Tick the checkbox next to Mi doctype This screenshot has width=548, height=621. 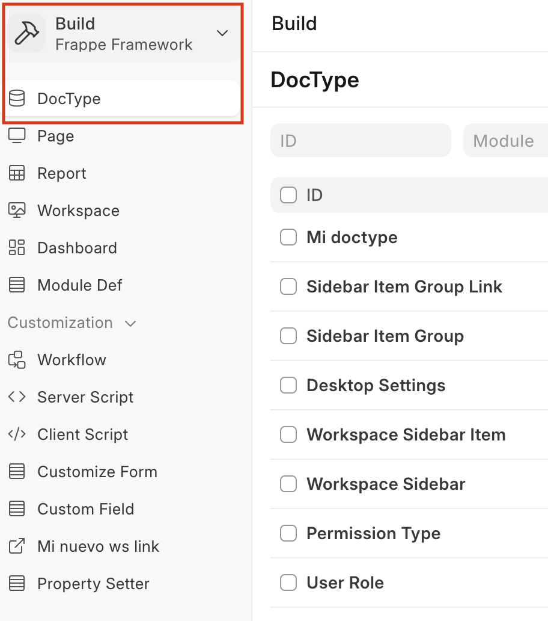[x=288, y=237]
